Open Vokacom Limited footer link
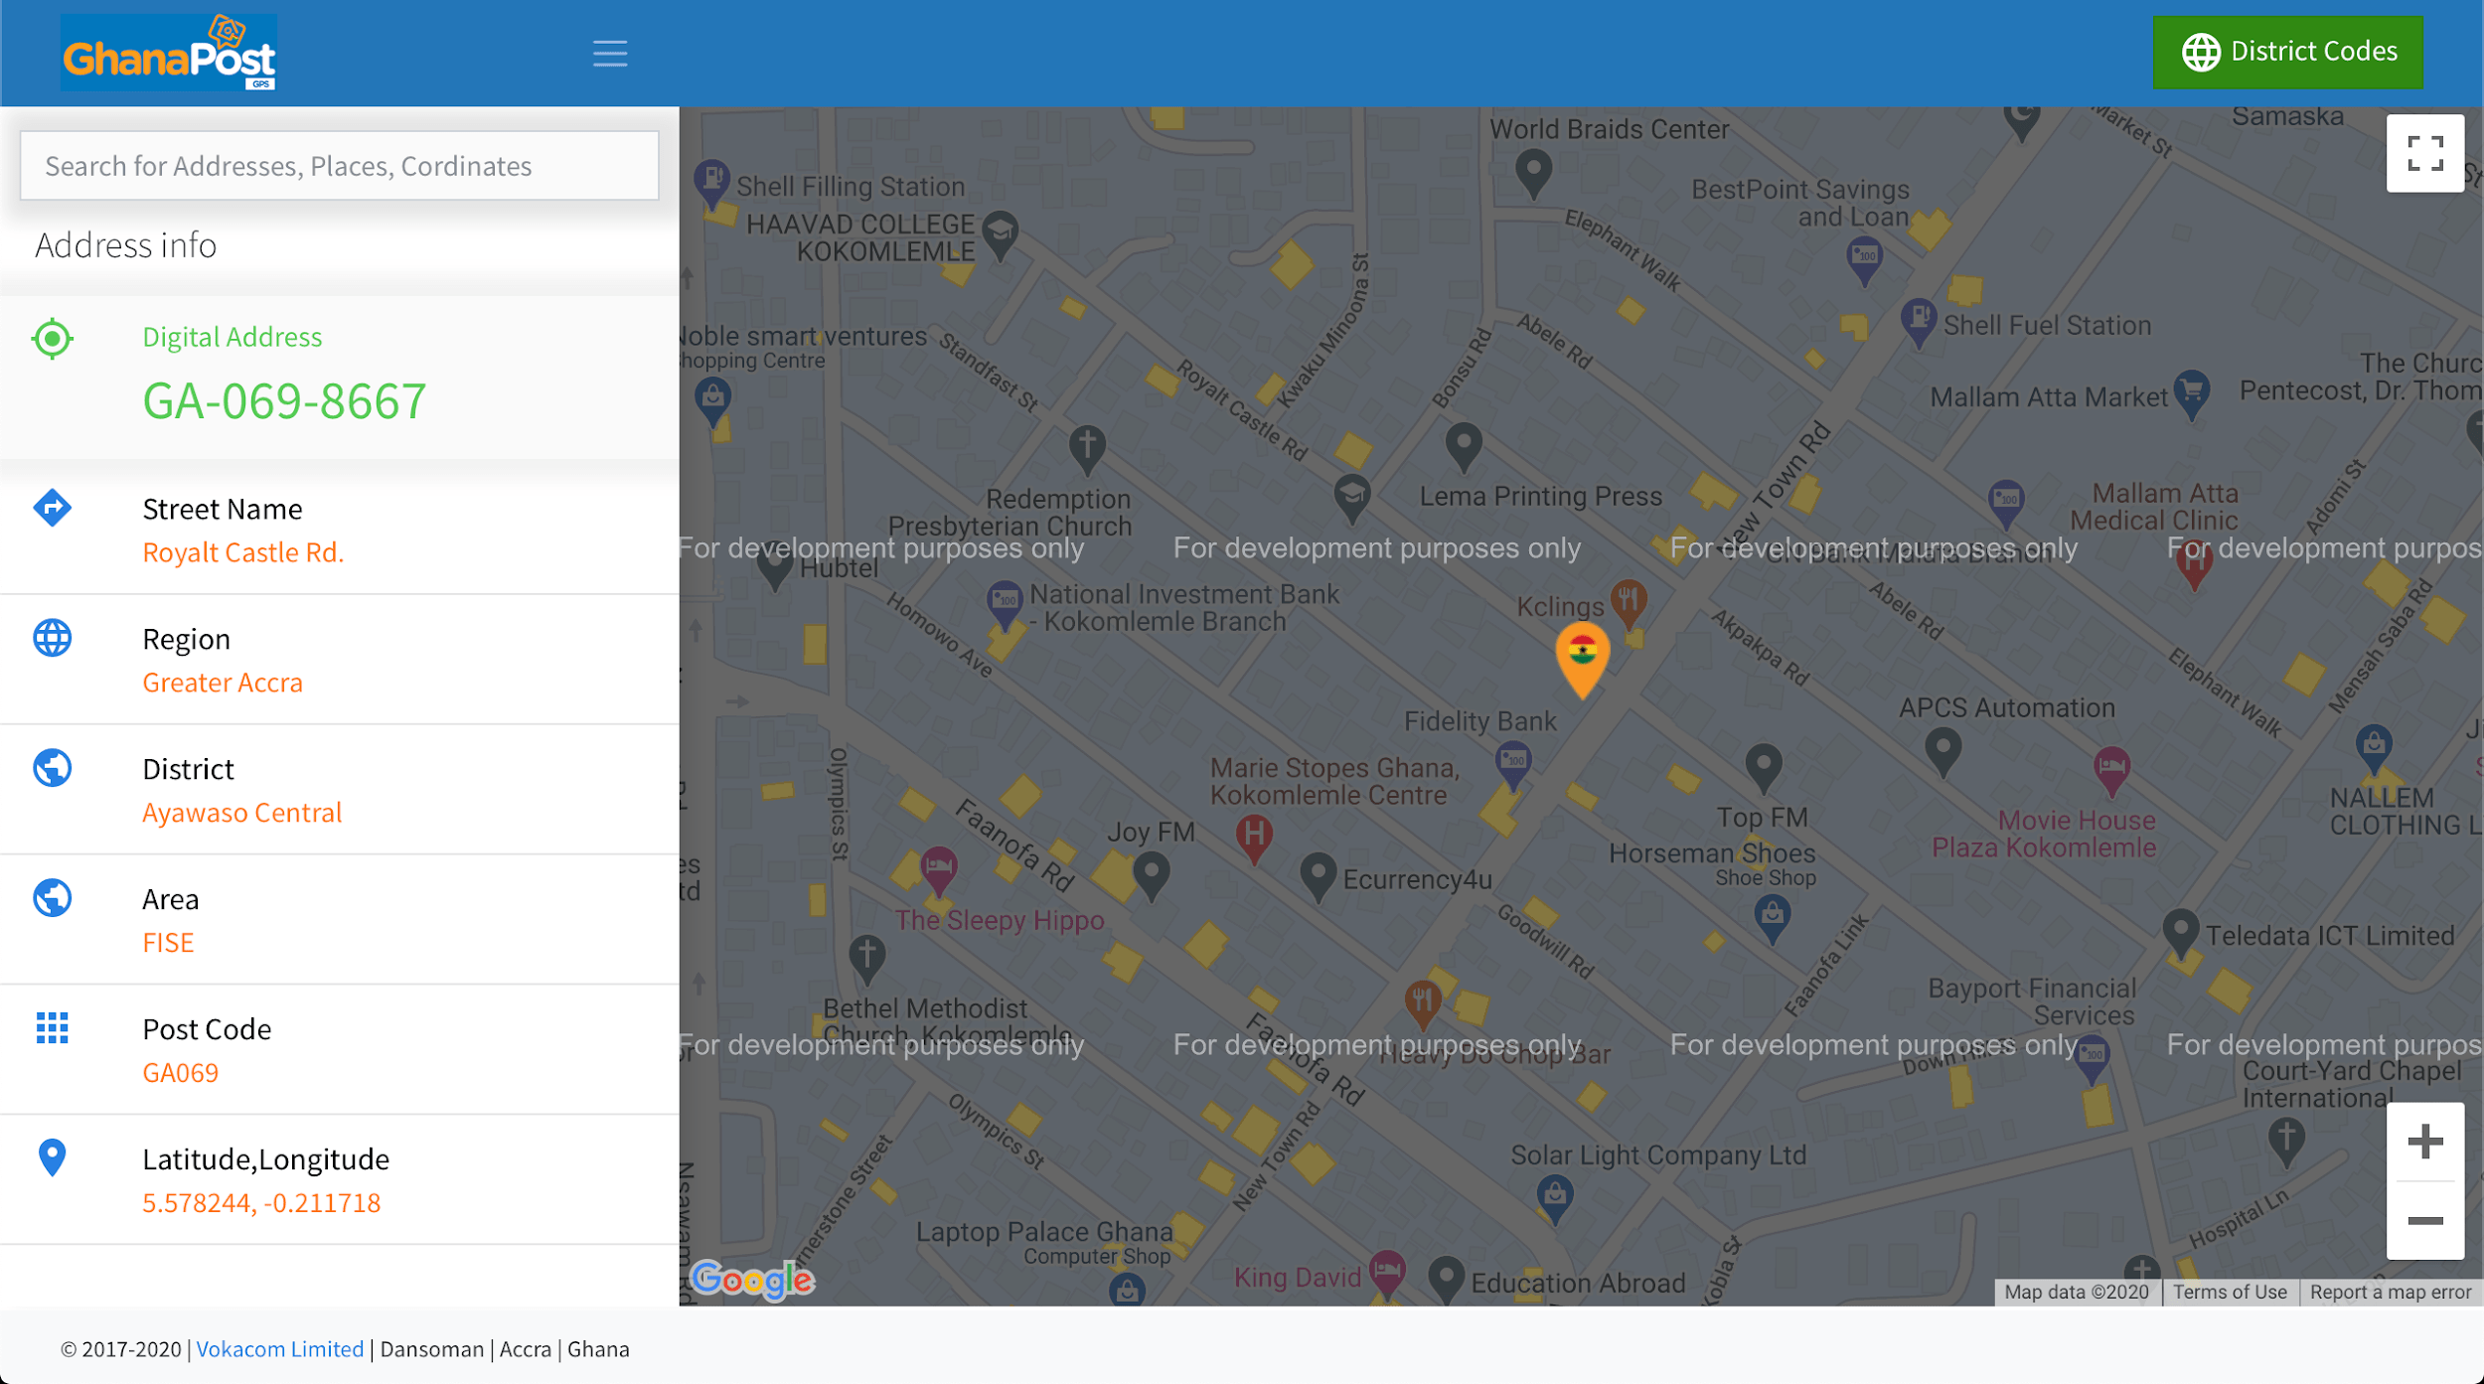 point(280,1349)
